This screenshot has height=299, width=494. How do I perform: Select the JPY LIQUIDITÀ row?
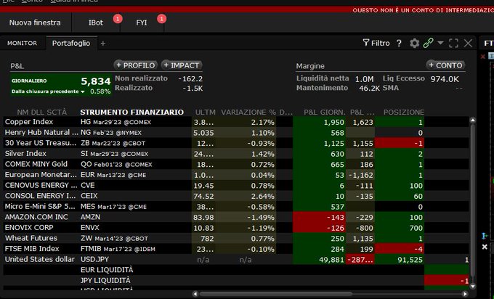pos(236,281)
